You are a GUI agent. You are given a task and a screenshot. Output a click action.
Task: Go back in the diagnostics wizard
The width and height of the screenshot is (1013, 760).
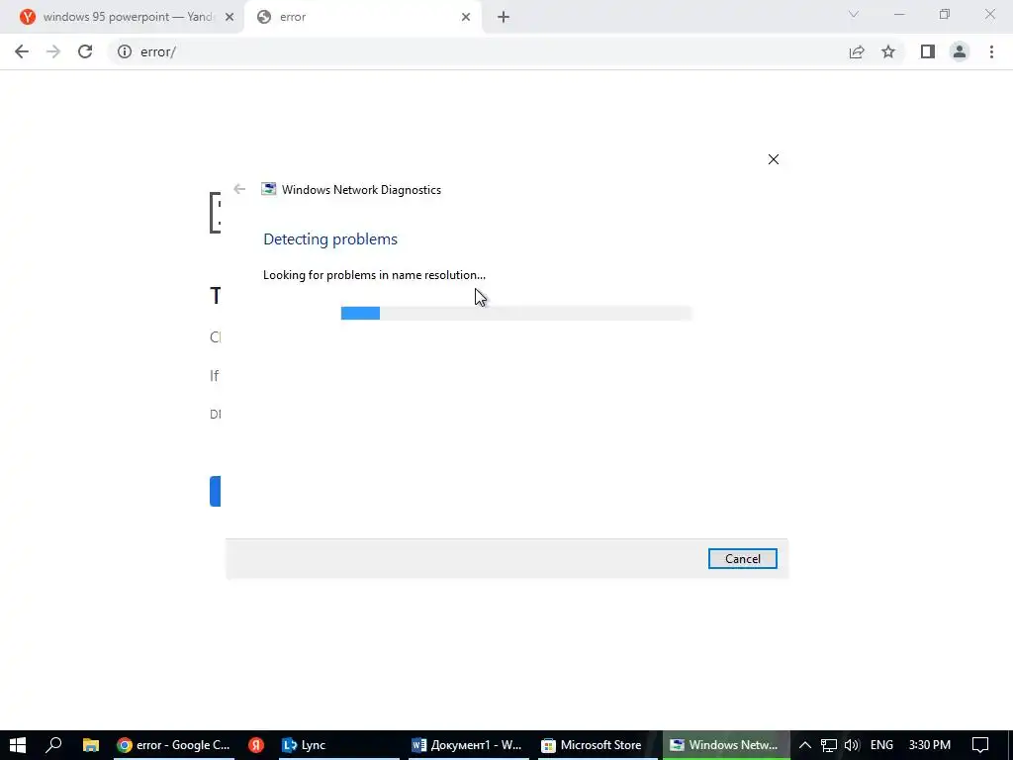pos(239,189)
